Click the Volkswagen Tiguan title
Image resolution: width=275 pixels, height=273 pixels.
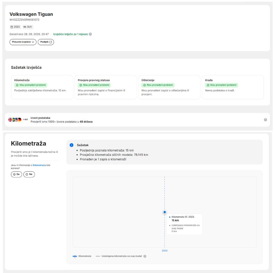point(31,14)
